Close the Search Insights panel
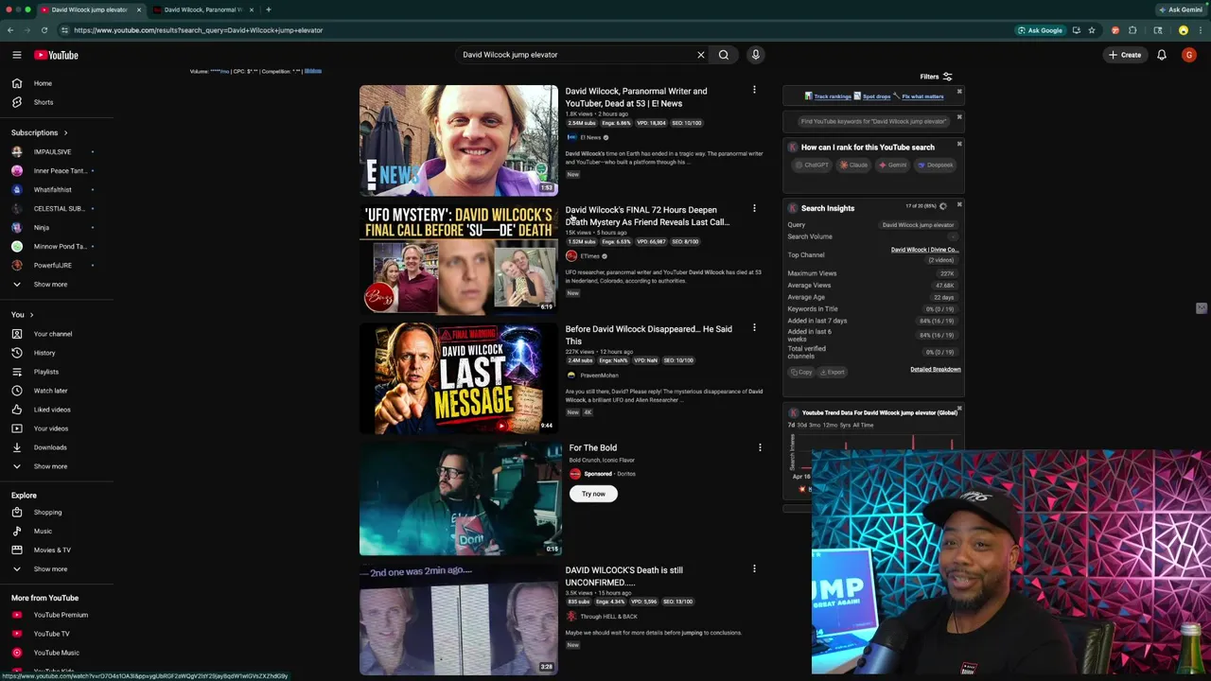 coord(959,204)
